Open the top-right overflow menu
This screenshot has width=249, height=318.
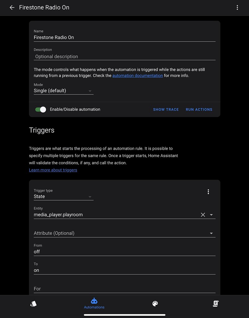(237, 7)
